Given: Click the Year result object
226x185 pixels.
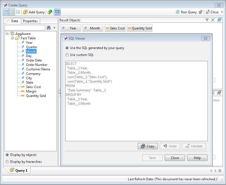Looking at the screenshot, I should pos(71,28).
